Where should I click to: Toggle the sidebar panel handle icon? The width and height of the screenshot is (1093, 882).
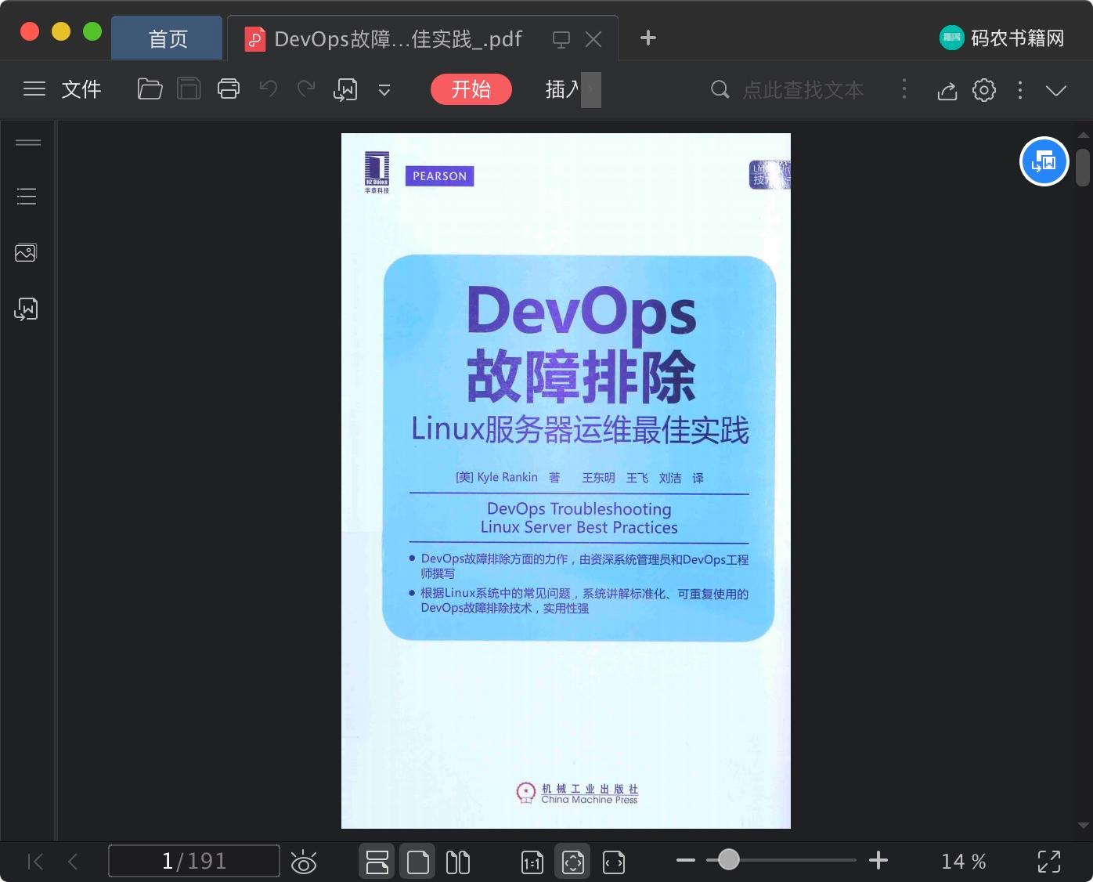click(28, 143)
